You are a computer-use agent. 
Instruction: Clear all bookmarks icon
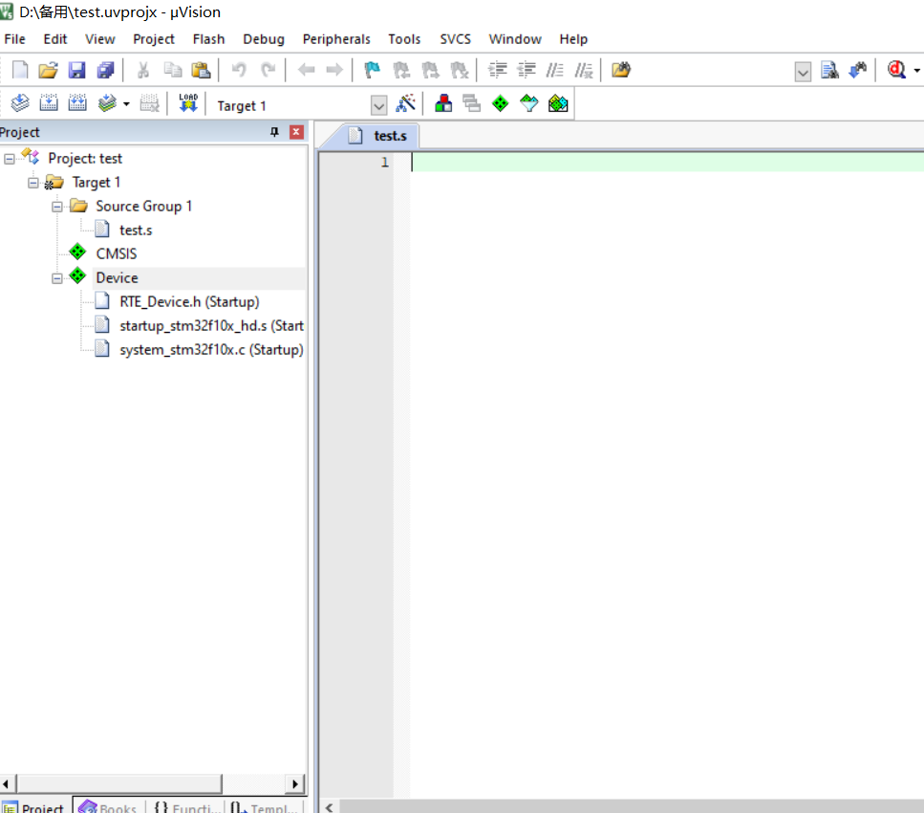coord(459,70)
